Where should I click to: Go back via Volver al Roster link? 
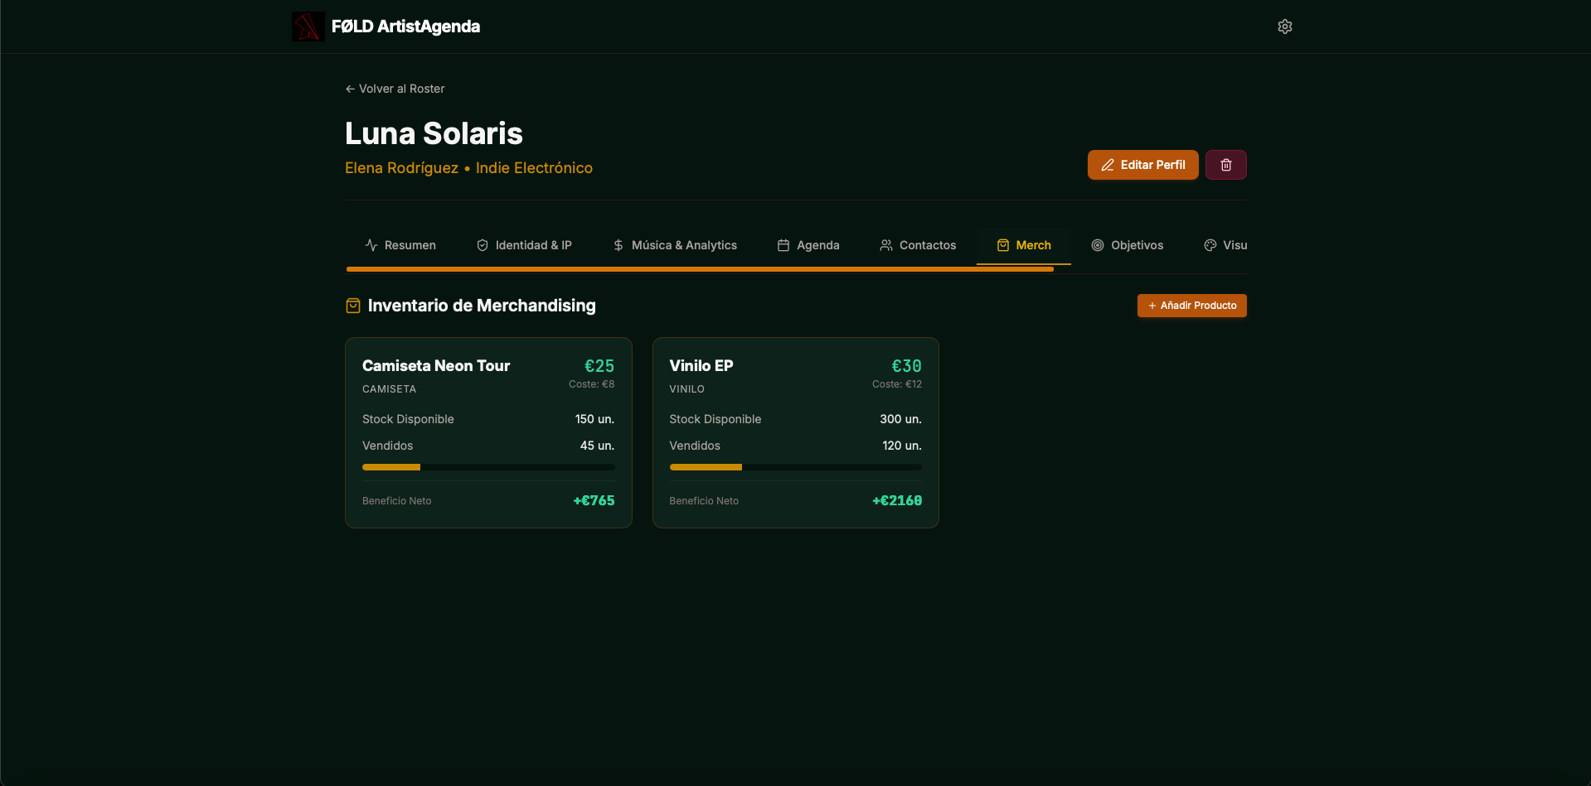tap(395, 89)
